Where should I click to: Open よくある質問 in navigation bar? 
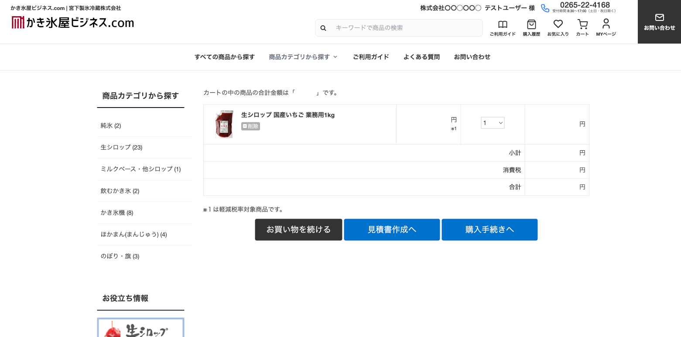(421, 57)
